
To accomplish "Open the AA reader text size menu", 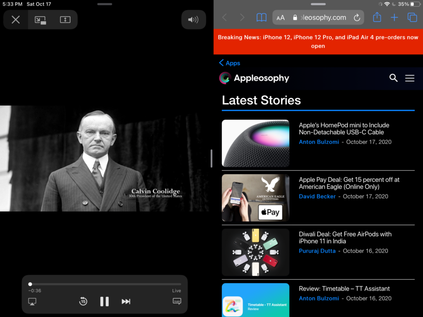I will point(280,18).
